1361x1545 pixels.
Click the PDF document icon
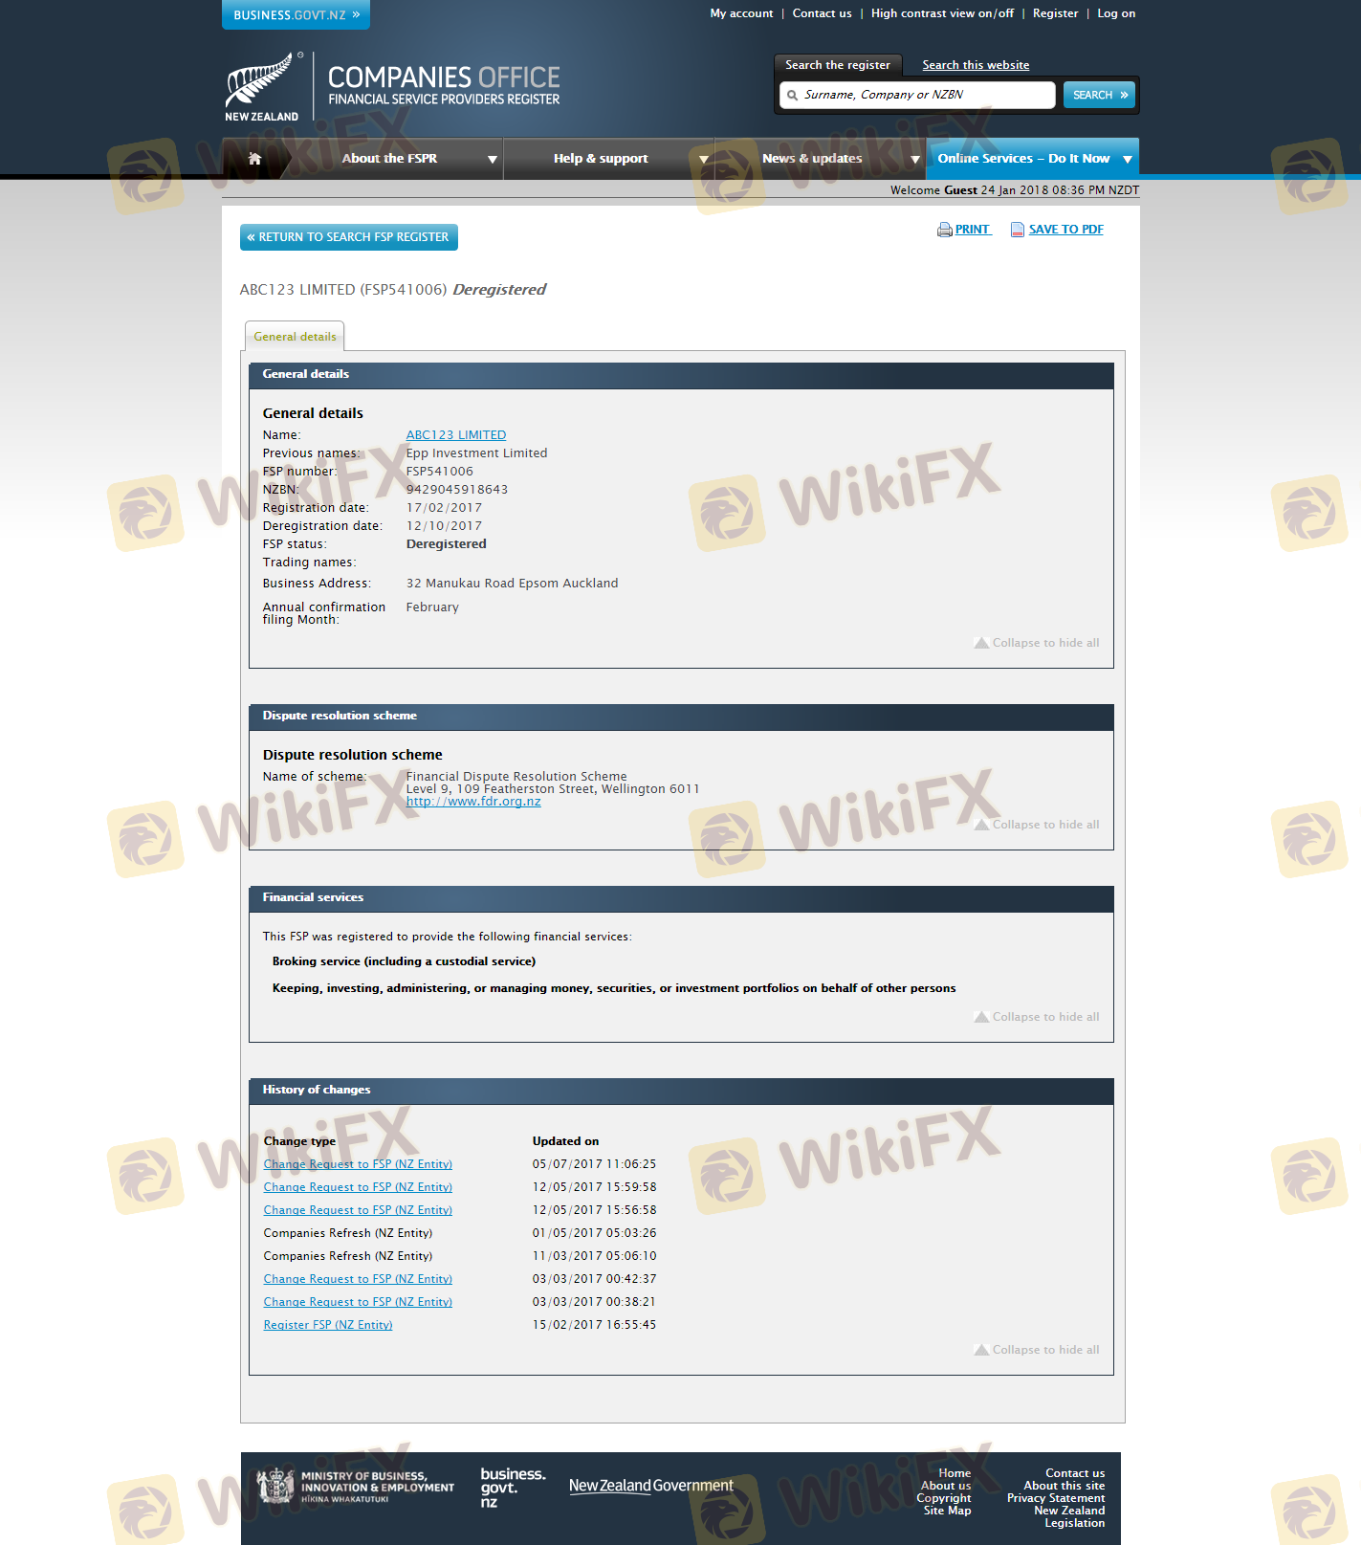[x=1018, y=230]
